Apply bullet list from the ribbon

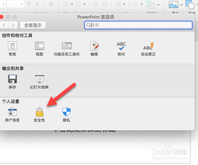click(x=66, y=4)
